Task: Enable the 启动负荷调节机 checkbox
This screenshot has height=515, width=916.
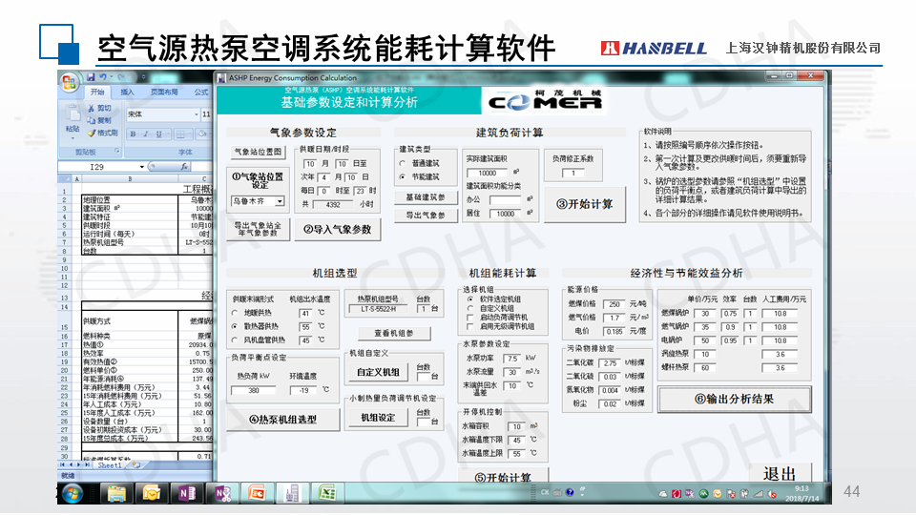Action: pos(469,318)
